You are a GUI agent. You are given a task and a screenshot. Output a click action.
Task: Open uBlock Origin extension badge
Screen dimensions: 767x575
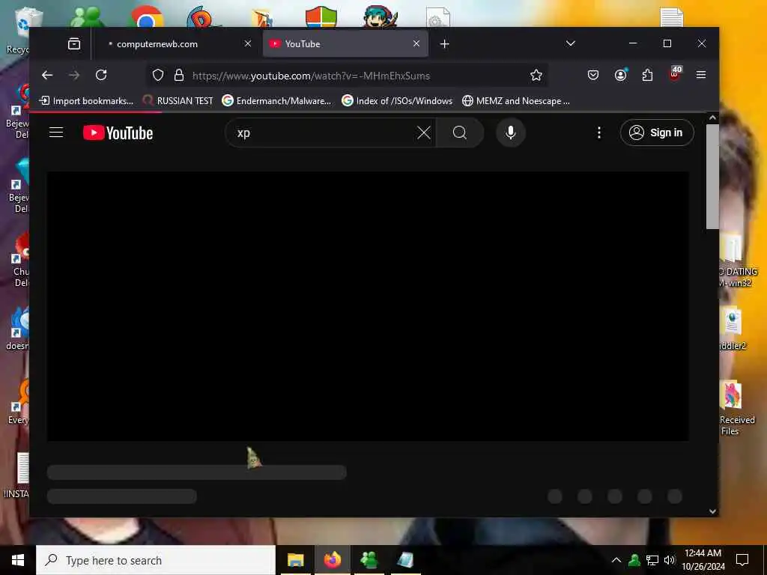tap(675, 74)
